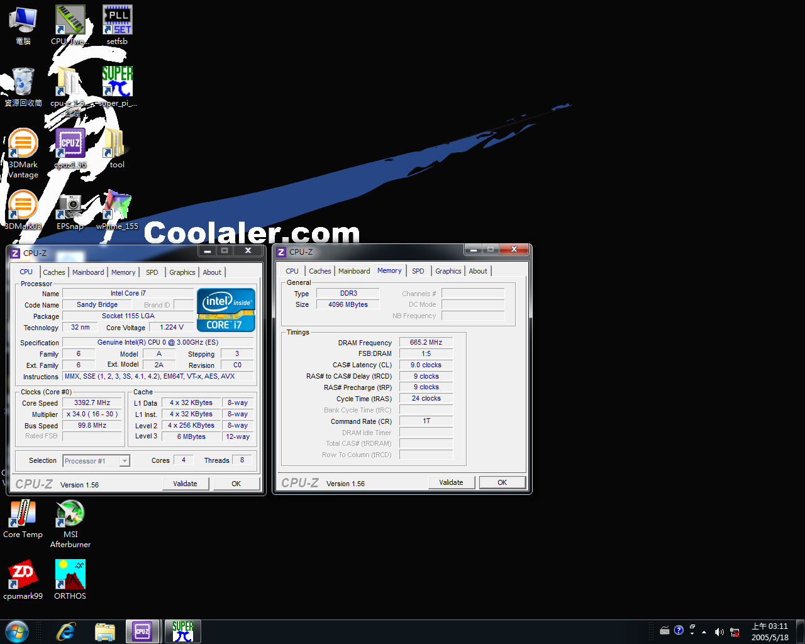Screen dimensions: 805x644
Task: Click the memory Type value DDR3
Action: [348, 293]
